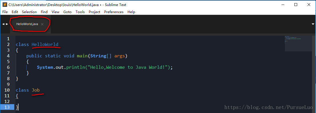Click line number 12 in gutter

7,102
